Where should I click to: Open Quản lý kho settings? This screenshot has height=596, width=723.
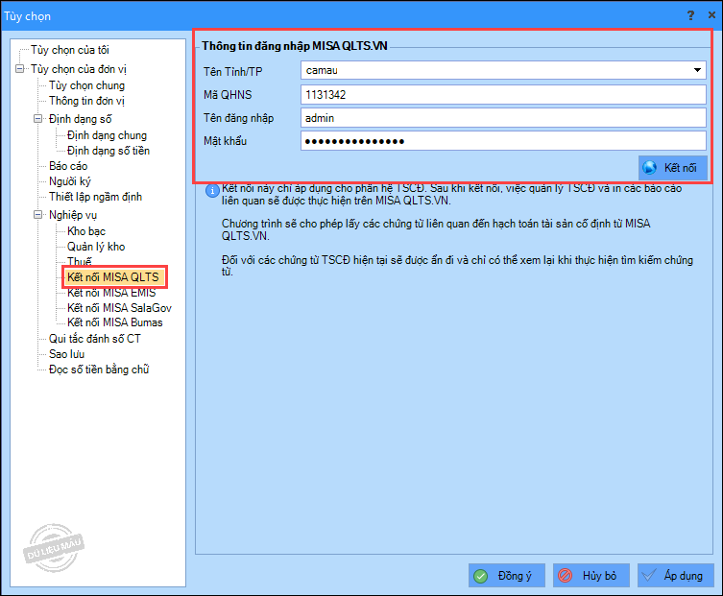pyautogui.click(x=96, y=247)
